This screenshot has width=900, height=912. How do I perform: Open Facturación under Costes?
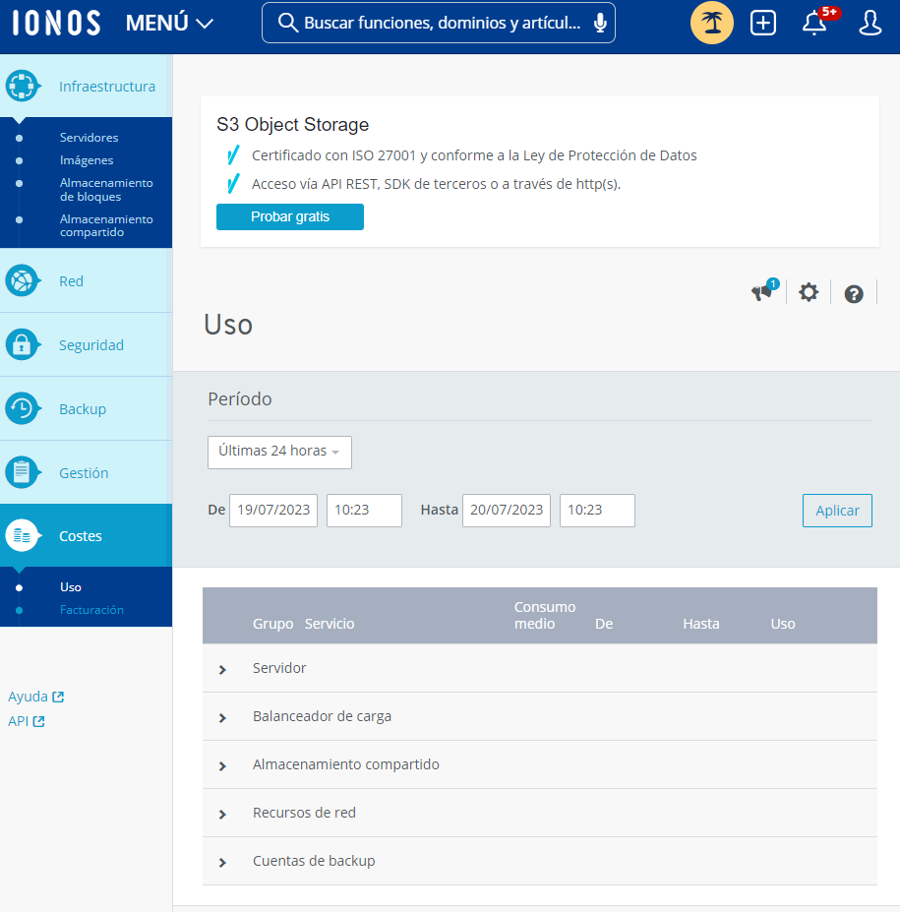coord(91,610)
